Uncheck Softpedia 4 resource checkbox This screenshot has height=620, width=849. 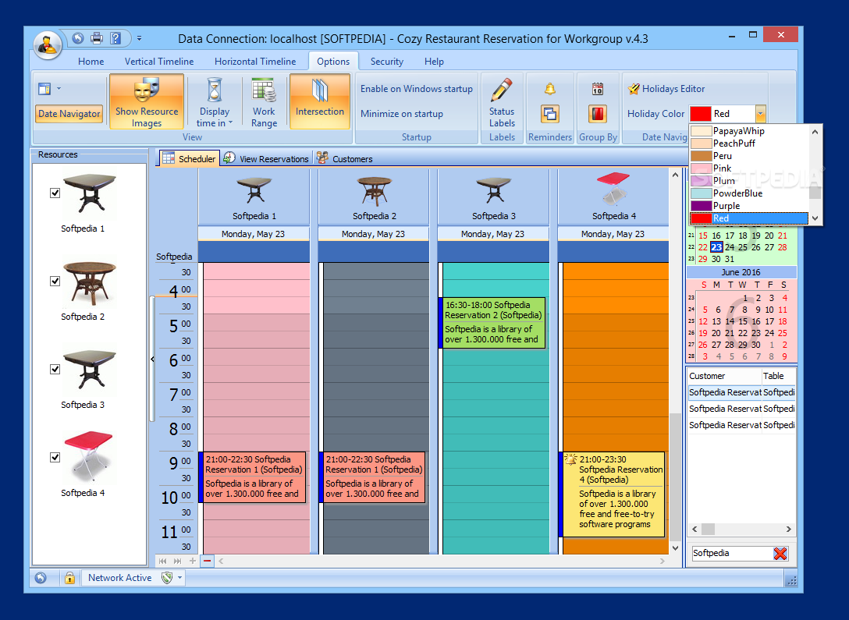click(55, 457)
